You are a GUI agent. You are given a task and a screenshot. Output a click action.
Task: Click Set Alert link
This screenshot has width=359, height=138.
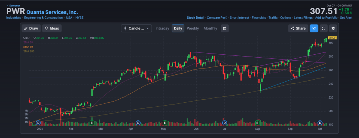[346, 17]
